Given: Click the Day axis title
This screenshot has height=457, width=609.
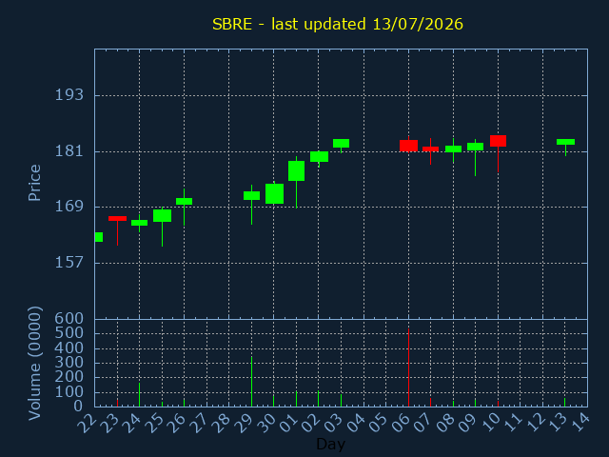Looking at the screenshot, I should [330, 445].
